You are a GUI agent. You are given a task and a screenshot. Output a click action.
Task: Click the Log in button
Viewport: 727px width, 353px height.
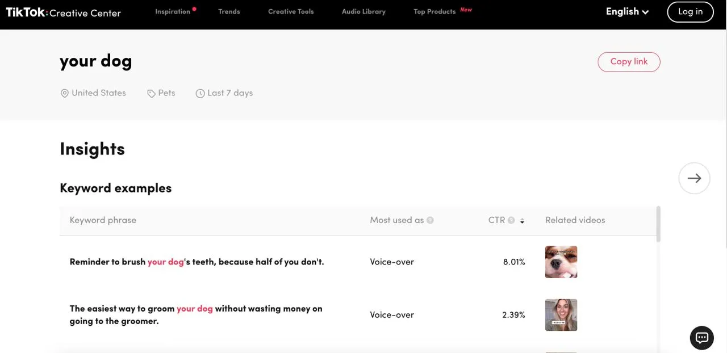[x=690, y=12]
